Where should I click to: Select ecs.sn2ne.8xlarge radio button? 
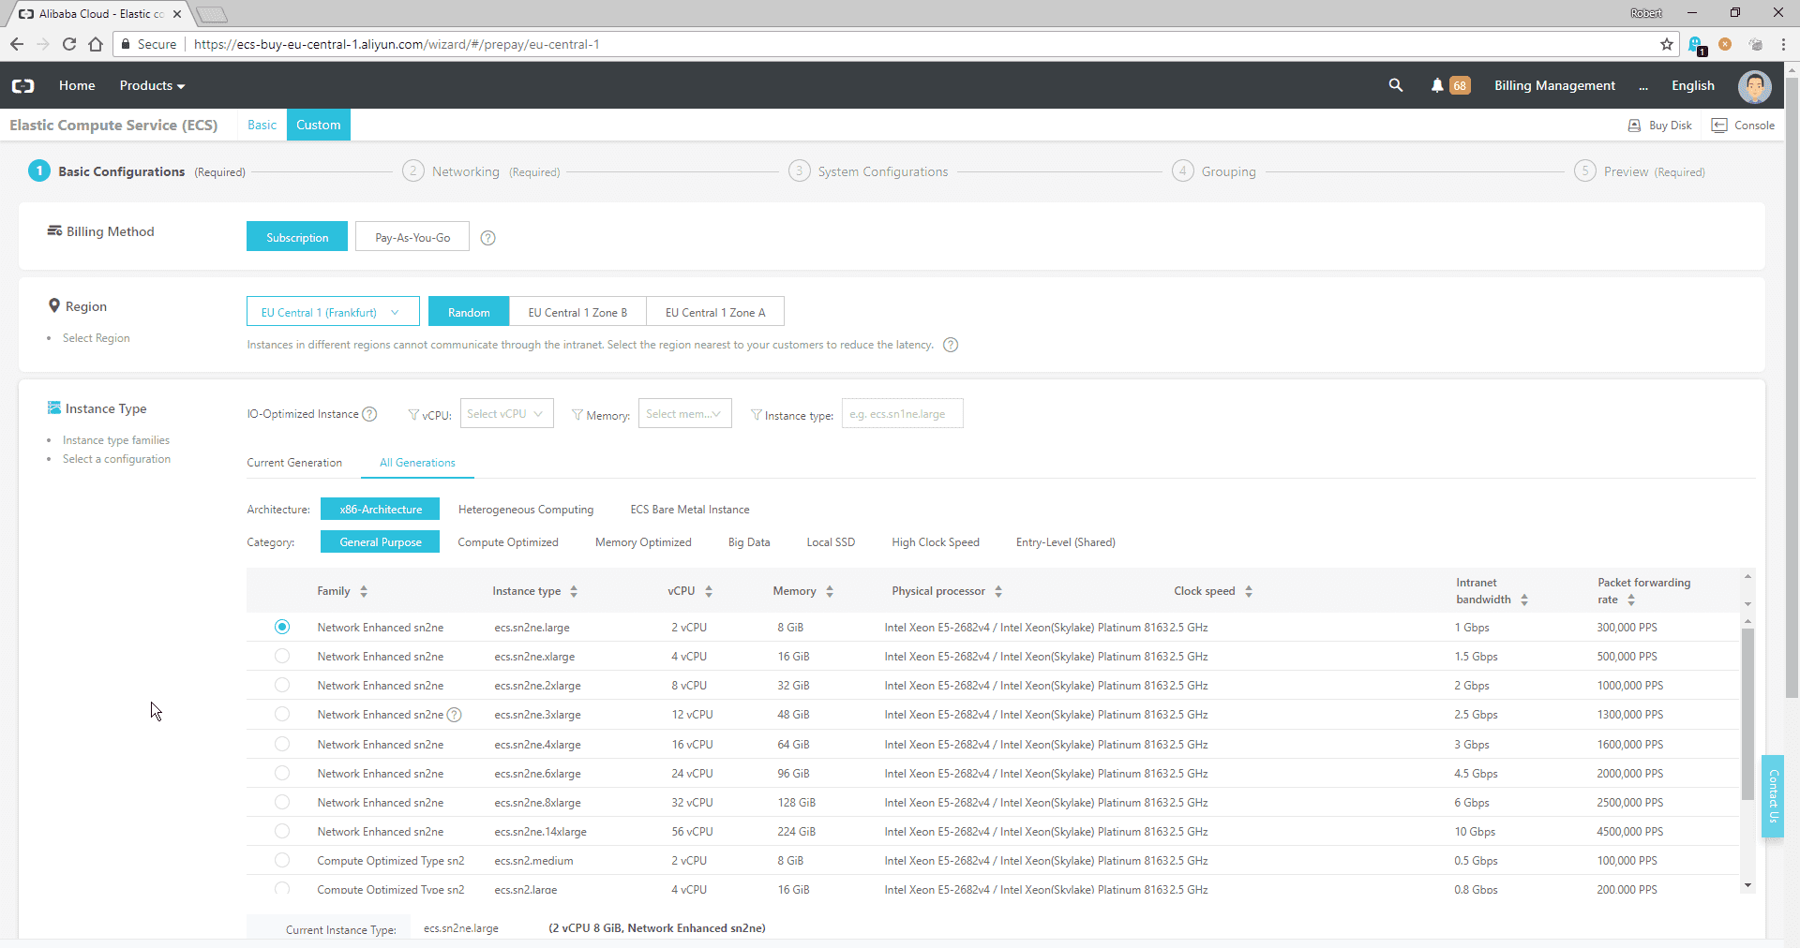282,802
